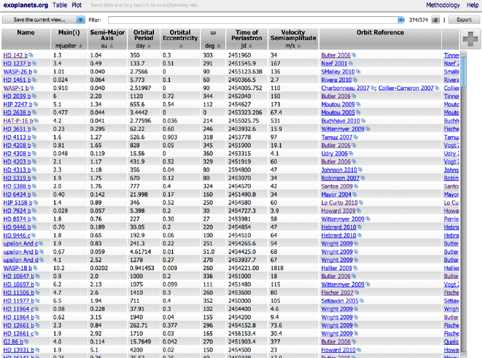Screen dimensions: 482x358
Task: Click the icon following Charbonneau 2007
Action: pos(373,88)
